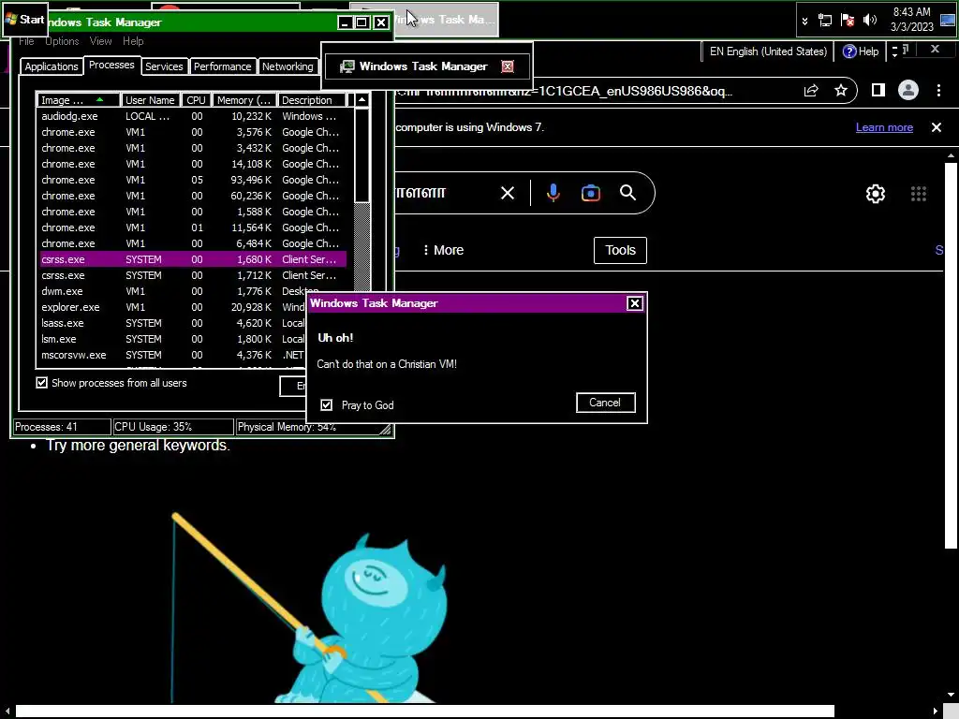This screenshot has width=959, height=719.
Task: Close the purple Task Manager error dialog
Action: pyautogui.click(x=634, y=303)
